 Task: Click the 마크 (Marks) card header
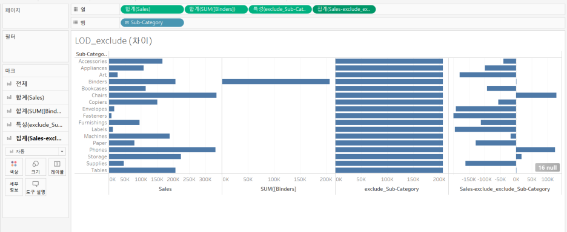[x=10, y=71]
